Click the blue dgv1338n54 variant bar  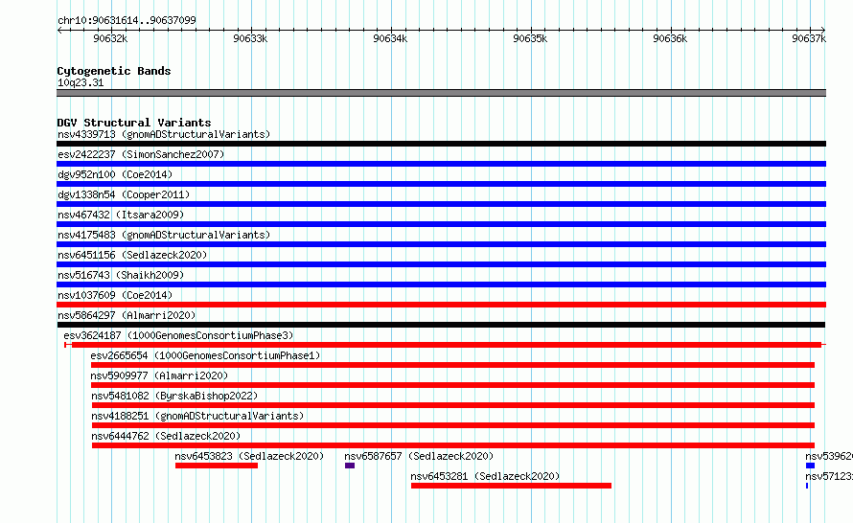point(441,204)
